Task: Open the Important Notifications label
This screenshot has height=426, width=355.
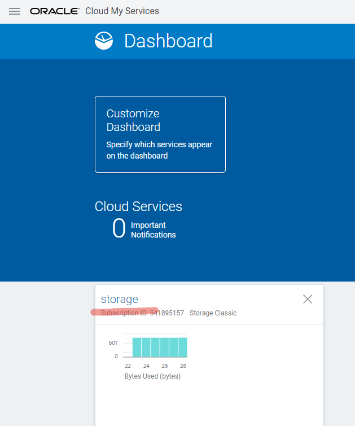Action: point(153,230)
